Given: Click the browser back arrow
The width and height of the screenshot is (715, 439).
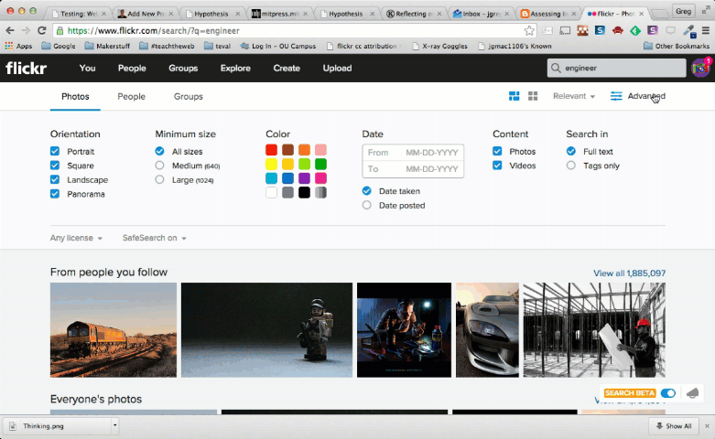Looking at the screenshot, I should tap(9, 30).
